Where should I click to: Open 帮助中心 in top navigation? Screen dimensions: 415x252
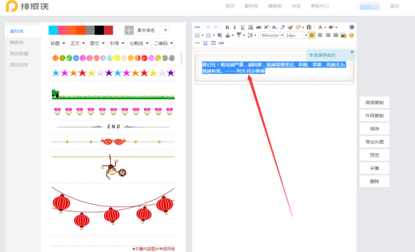tap(320, 6)
